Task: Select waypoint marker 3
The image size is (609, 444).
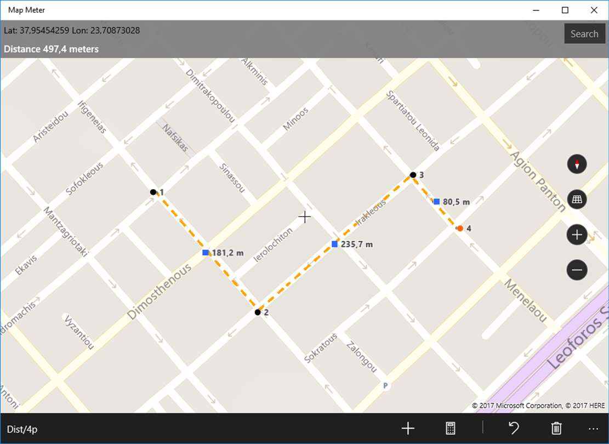Action: point(413,175)
